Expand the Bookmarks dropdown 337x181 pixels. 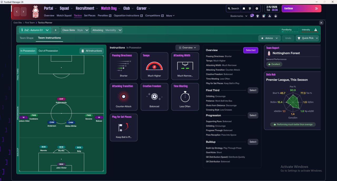(x=239, y=16)
